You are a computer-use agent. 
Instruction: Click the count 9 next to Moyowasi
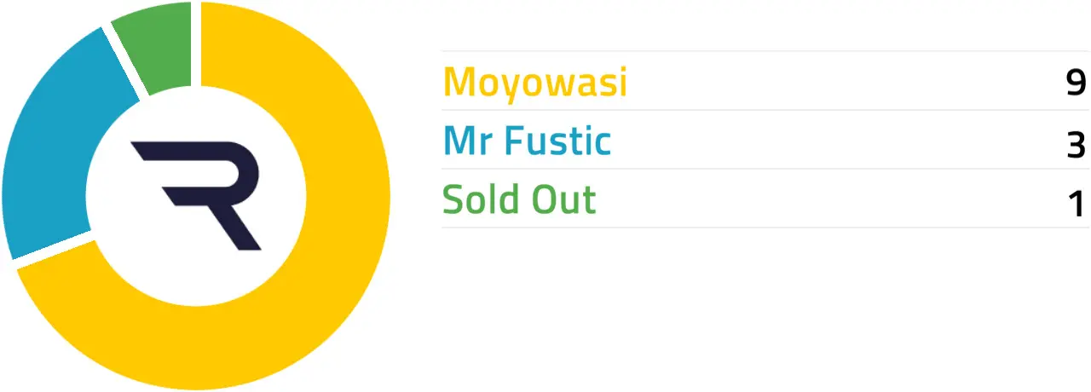[x=1076, y=84]
